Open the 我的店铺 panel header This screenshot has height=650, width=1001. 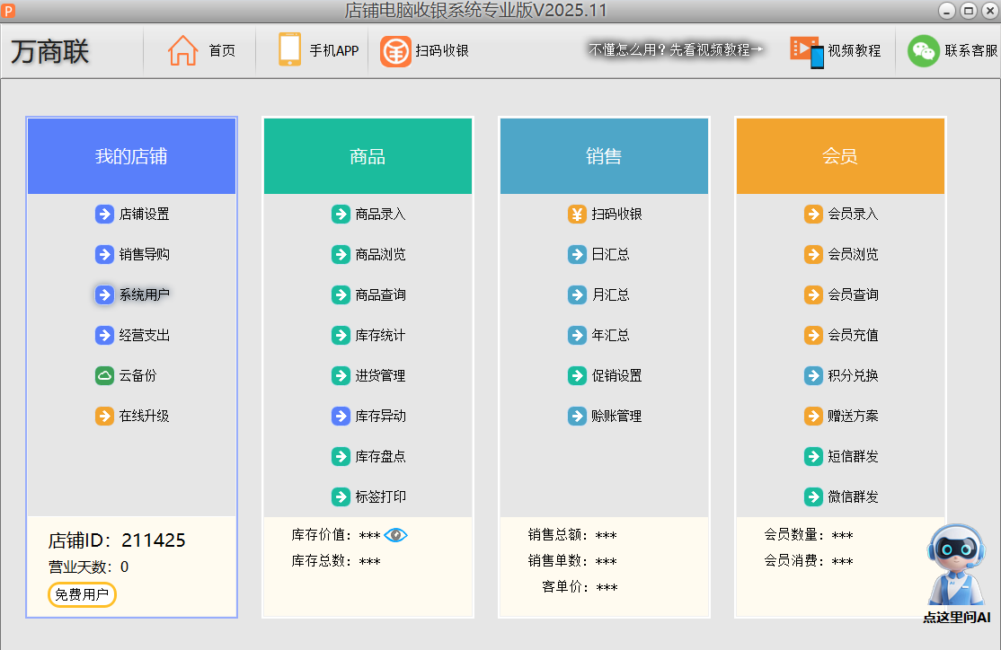click(131, 156)
